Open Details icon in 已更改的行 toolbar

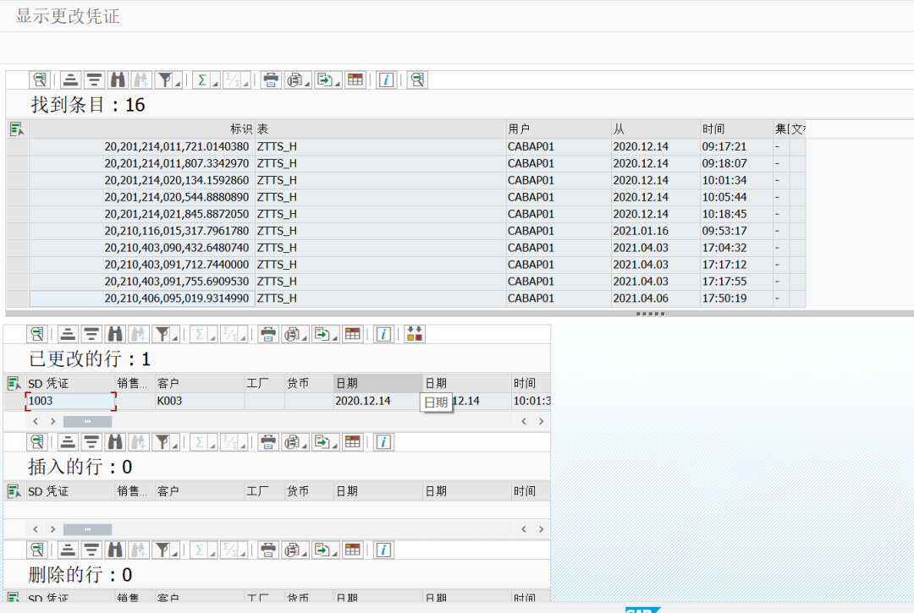pos(37,334)
